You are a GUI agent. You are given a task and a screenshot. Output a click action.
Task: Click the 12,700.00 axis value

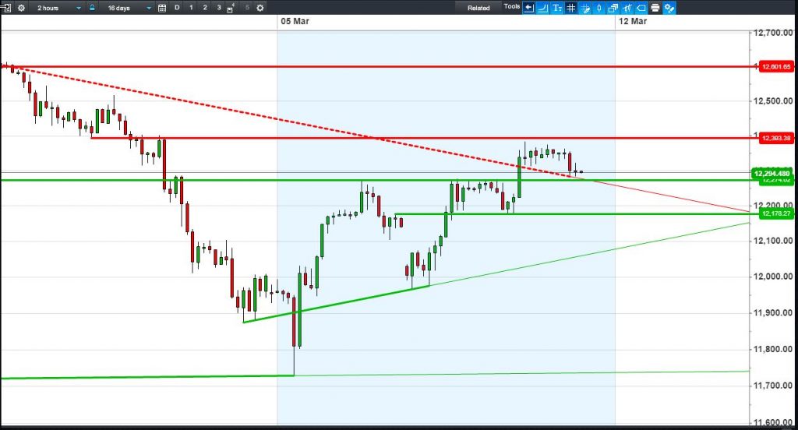coord(772,33)
